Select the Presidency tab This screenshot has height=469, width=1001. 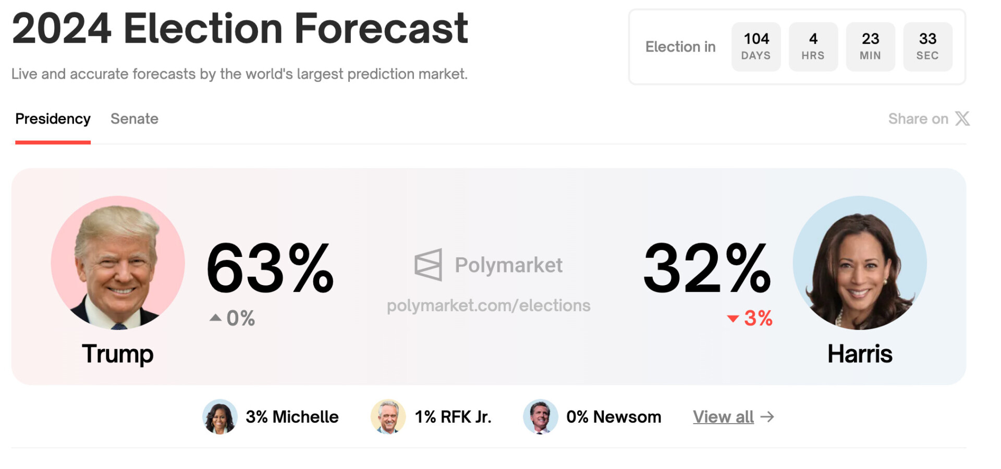(x=53, y=119)
